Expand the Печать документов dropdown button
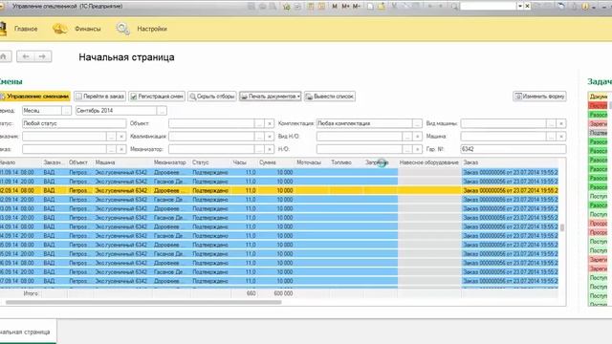 click(270, 97)
